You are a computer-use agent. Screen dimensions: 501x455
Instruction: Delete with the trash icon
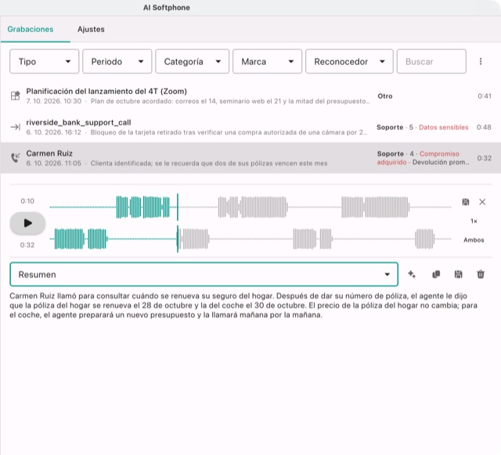point(481,274)
